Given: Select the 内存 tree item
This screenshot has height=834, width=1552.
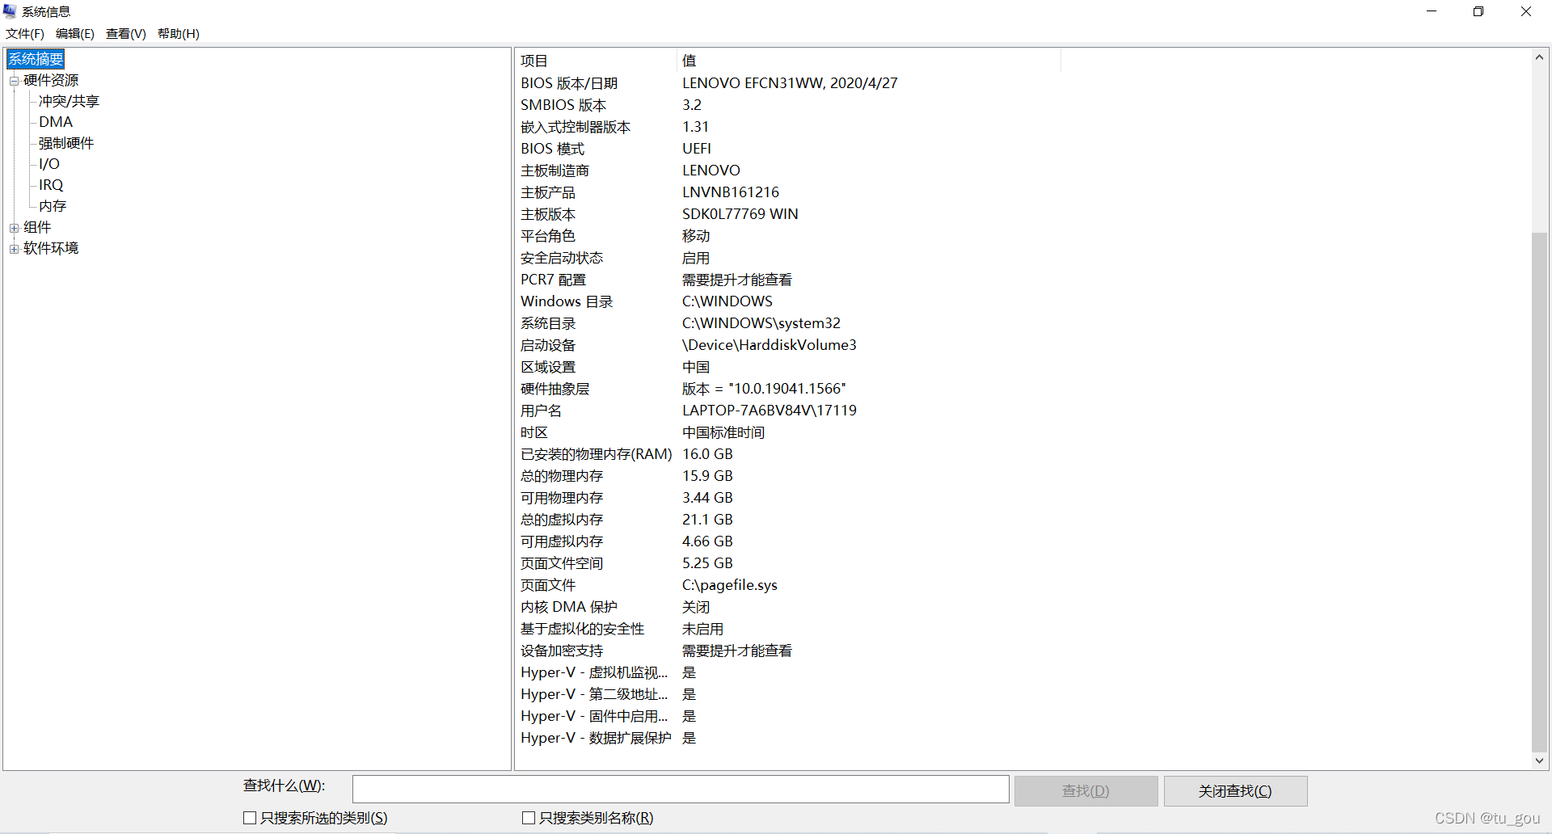Looking at the screenshot, I should click(53, 206).
